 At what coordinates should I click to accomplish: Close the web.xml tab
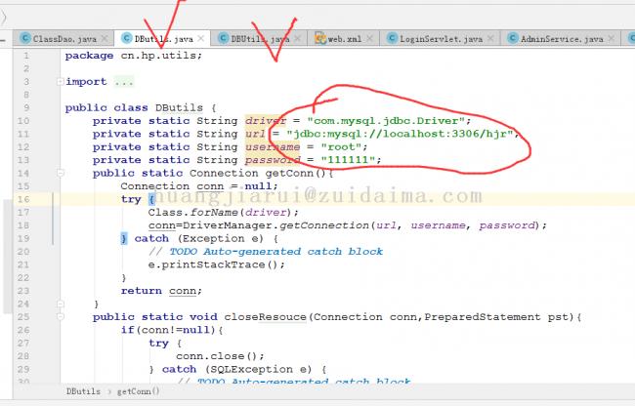[x=369, y=38]
